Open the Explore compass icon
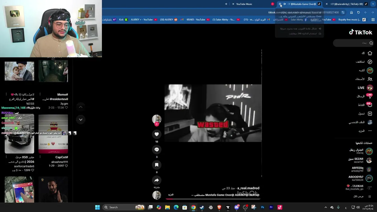 [x=370, y=62]
